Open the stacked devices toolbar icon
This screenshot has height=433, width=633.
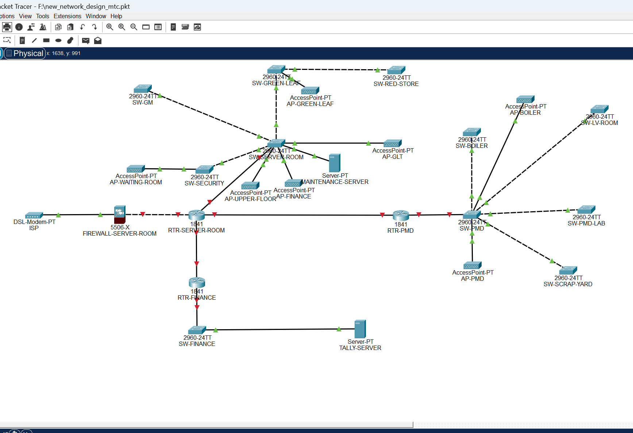pyautogui.click(x=185, y=27)
